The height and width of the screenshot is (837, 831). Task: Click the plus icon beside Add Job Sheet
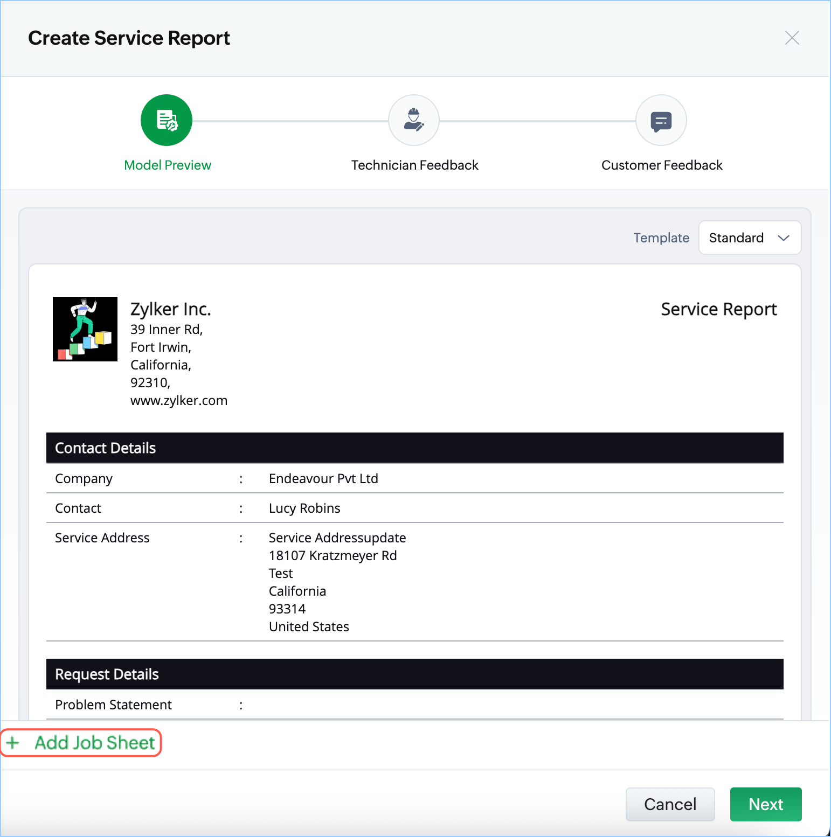coord(13,743)
